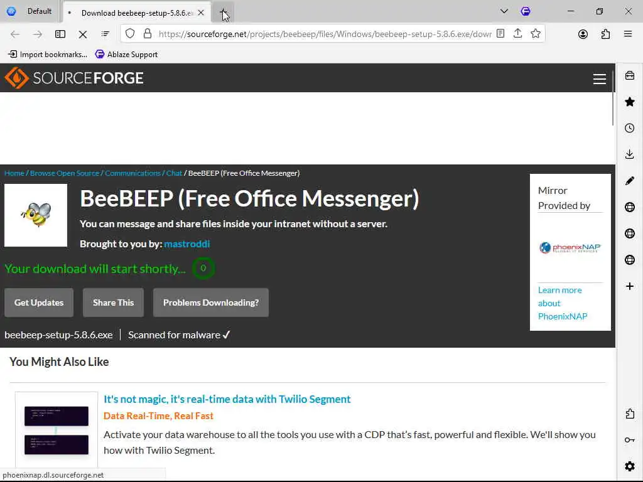Viewport: 643px width, 482px height.
Task: Expand the list all tabs chevron
Action: point(504,11)
